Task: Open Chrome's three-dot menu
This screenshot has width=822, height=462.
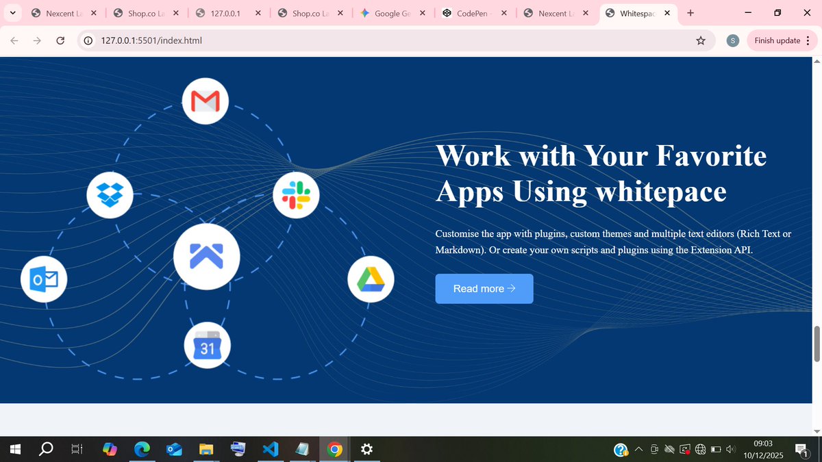Action: 808,41
